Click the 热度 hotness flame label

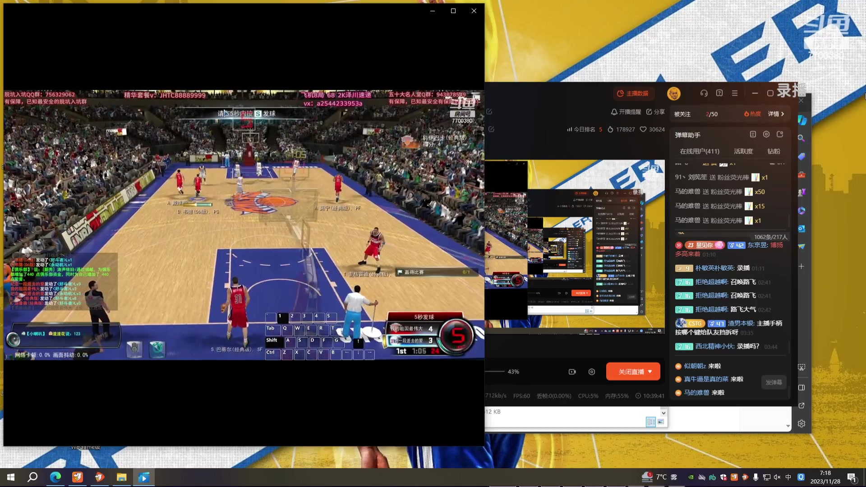tap(752, 114)
